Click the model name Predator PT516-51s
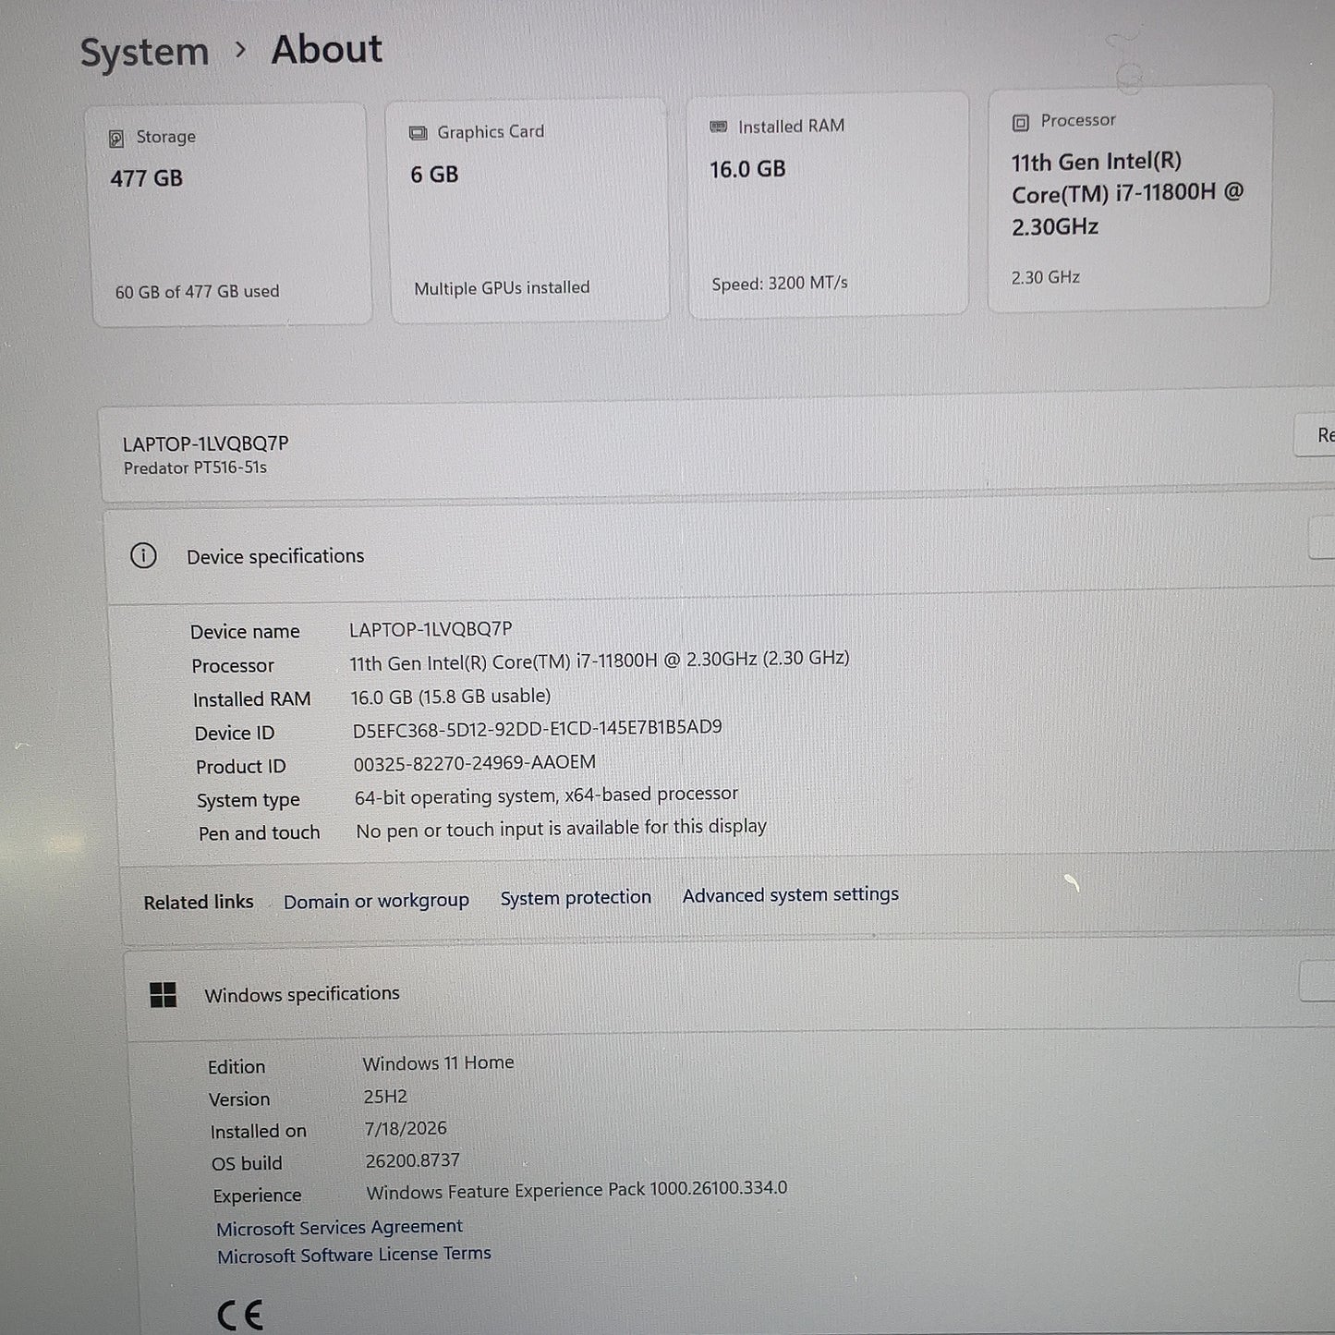The height and width of the screenshot is (1335, 1335). pos(195,467)
